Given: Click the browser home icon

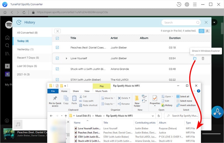Looking at the screenshot, I should tap(5, 12).
